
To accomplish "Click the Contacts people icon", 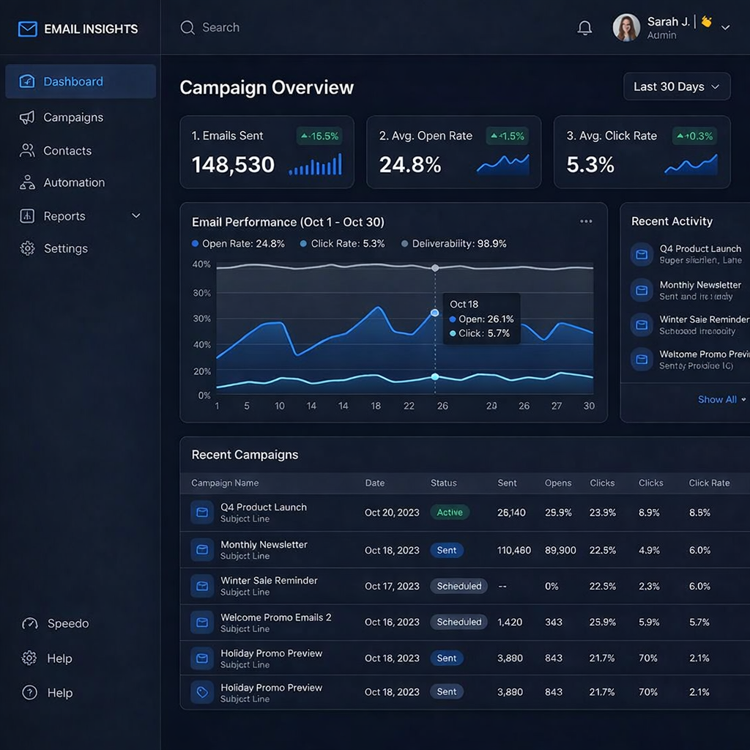I will click(x=27, y=151).
